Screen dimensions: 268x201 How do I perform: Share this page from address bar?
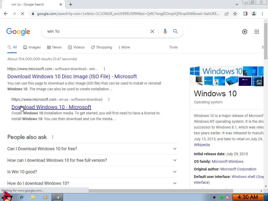coord(227,14)
